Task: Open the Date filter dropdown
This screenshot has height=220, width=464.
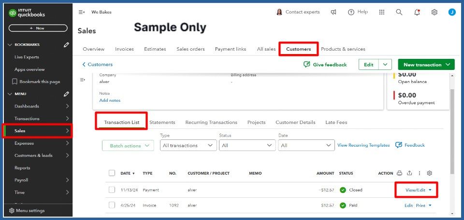Action: pyautogui.click(x=306, y=145)
